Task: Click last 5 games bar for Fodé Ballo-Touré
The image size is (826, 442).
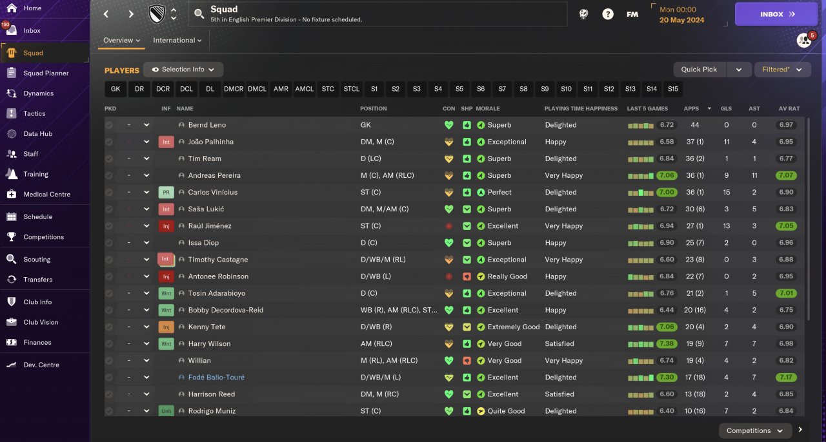Action: point(640,378)
